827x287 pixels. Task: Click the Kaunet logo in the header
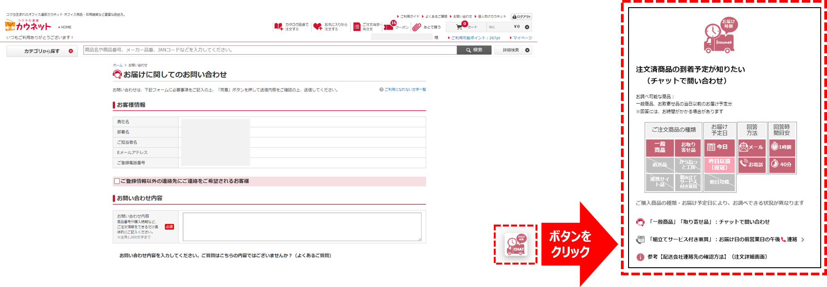tap(28, 26)
